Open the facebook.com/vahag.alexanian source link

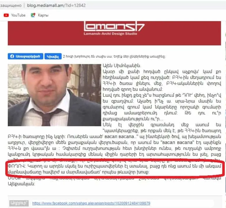[x=91, y=203]
